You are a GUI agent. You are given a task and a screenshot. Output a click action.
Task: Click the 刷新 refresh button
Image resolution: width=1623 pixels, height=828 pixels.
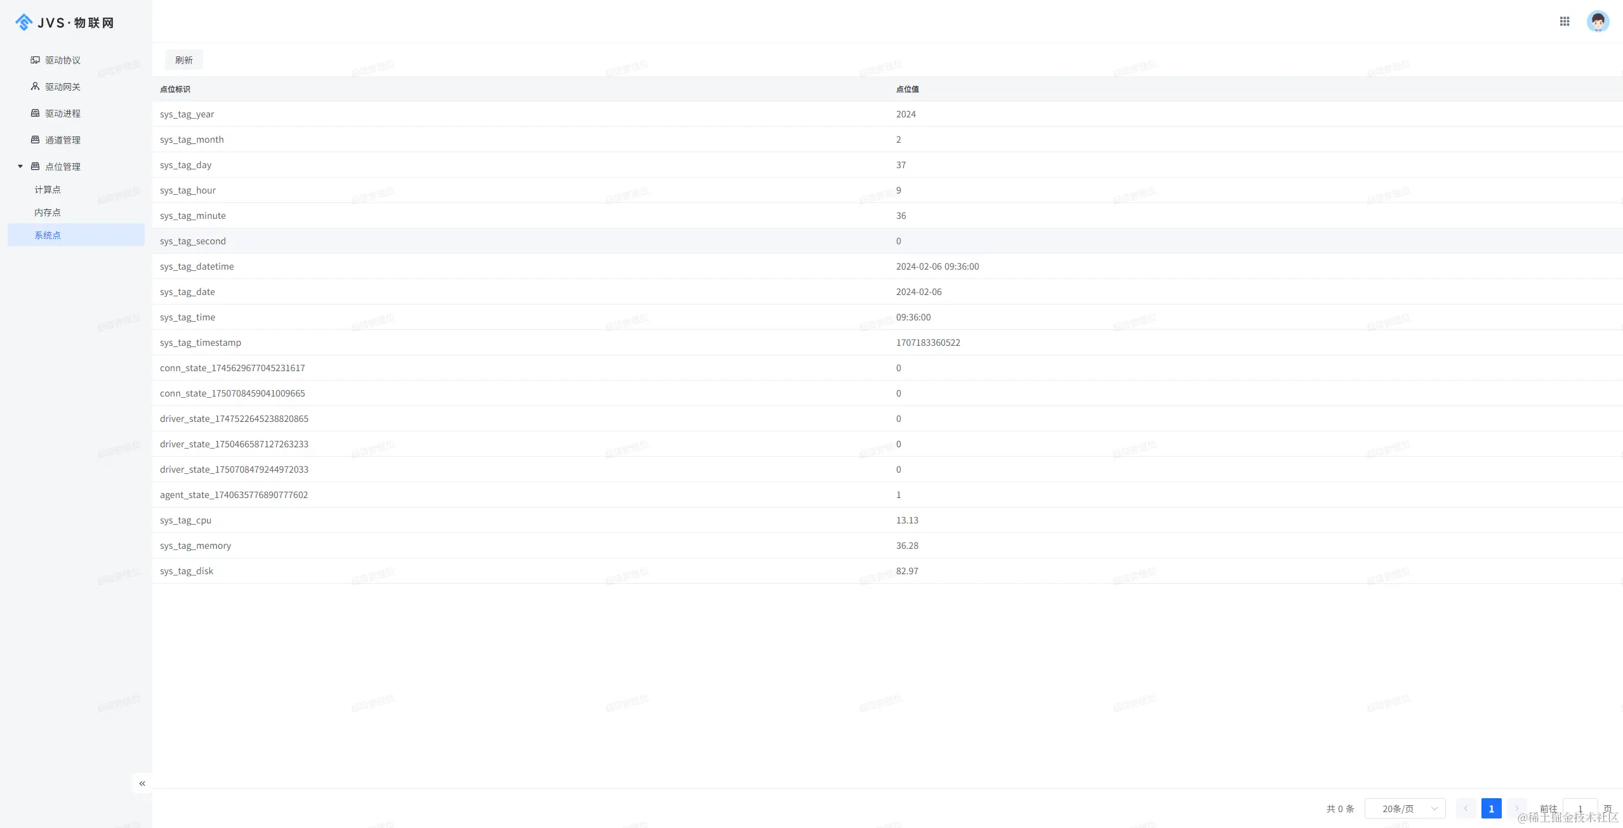point(183,60)
